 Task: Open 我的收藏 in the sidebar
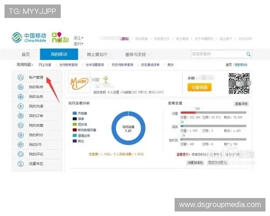pos(36,125)
